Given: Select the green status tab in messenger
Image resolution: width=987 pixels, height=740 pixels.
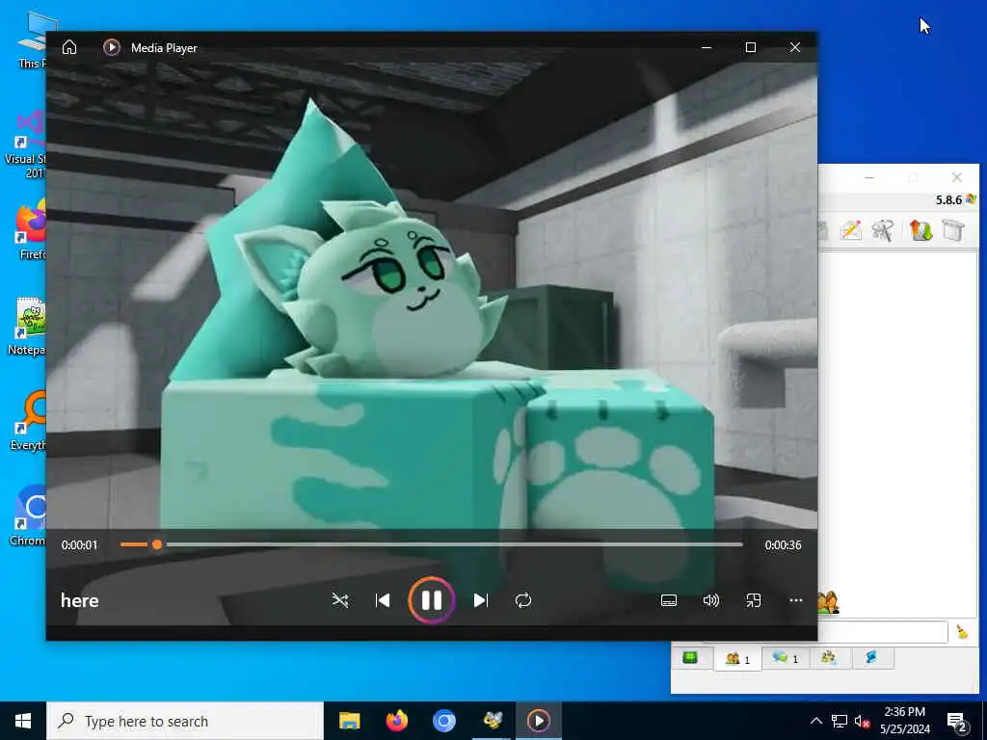Looking at the screenshot, I should 690,657.
